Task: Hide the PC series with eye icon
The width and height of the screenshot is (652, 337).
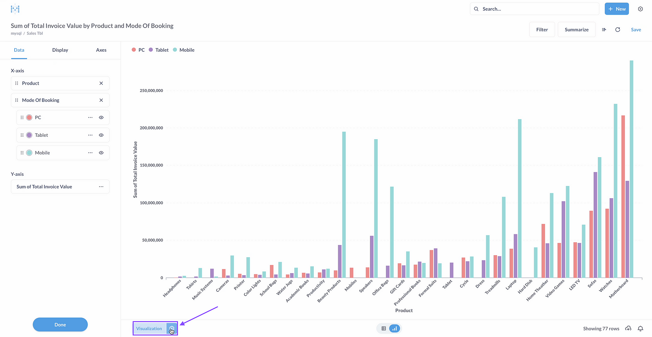Action: tap(101, 118)
